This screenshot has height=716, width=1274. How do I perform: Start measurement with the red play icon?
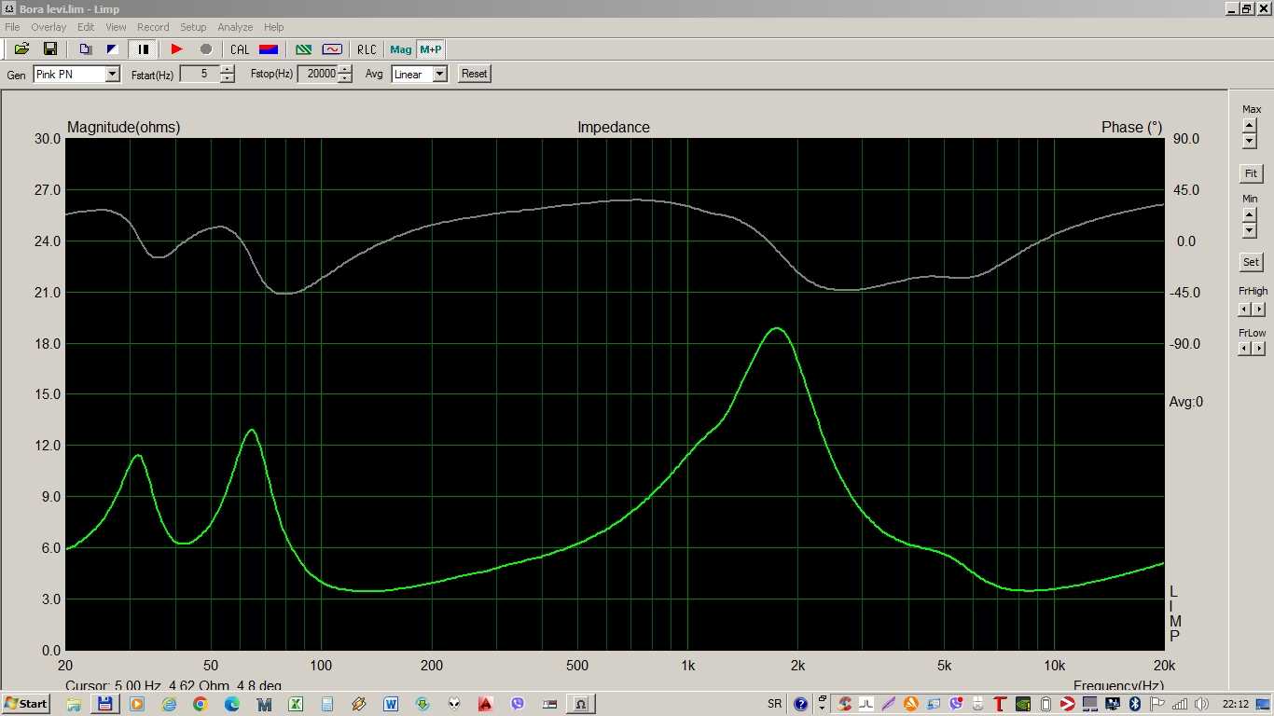[x=176, y=49]
